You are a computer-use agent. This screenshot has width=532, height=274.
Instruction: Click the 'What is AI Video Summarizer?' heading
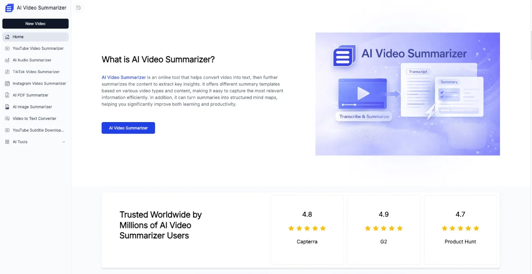point(158,59)
